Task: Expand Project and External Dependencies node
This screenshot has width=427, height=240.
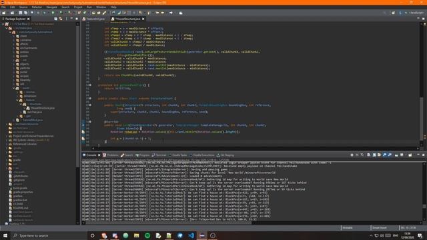Action: 7,136
